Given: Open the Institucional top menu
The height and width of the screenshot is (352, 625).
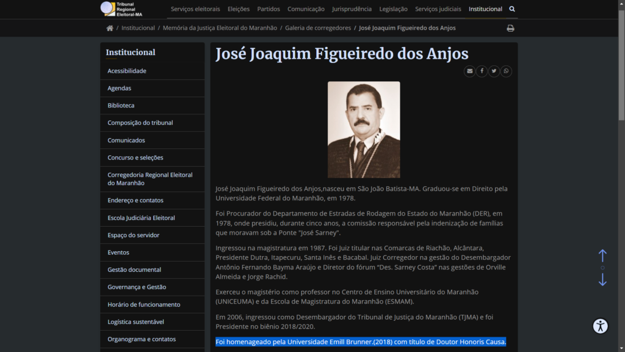Looking at the screenshot, I should click(x=485, y=9).
